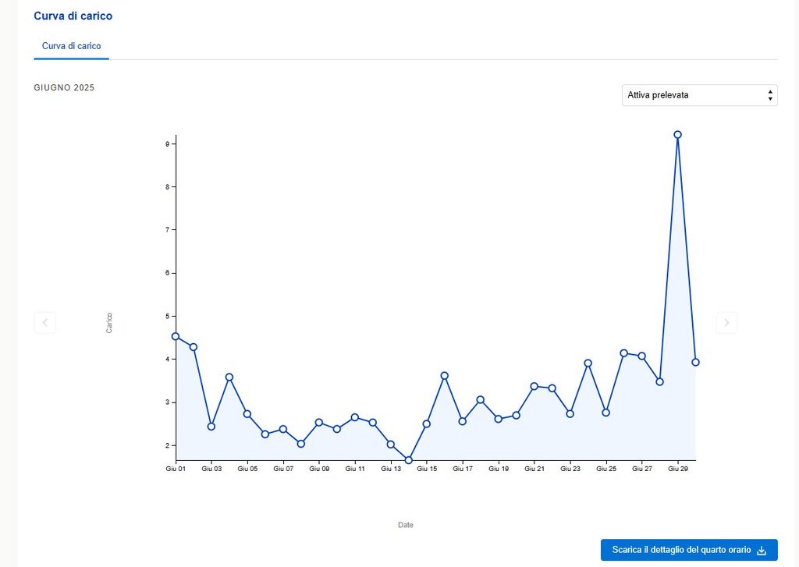Select the local peak marker at Giu 04
Viewport: 799px width, 567px height.
tap(229, 377)
